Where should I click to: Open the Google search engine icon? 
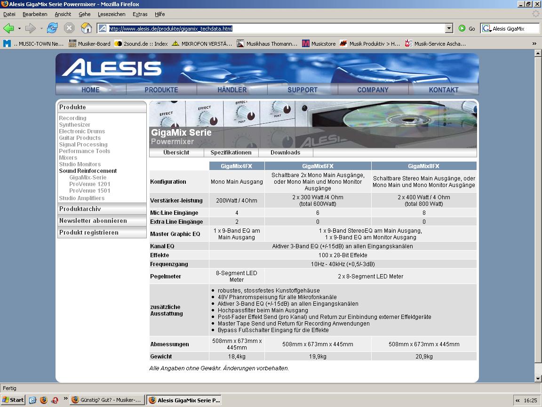[486, 28]
